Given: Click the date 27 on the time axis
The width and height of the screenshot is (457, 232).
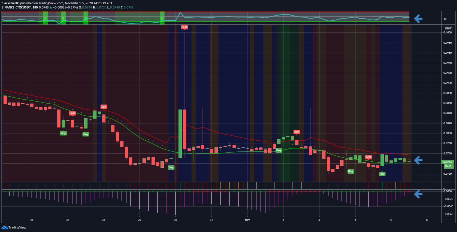Looking at the screenshot, I should click(68, 220).
